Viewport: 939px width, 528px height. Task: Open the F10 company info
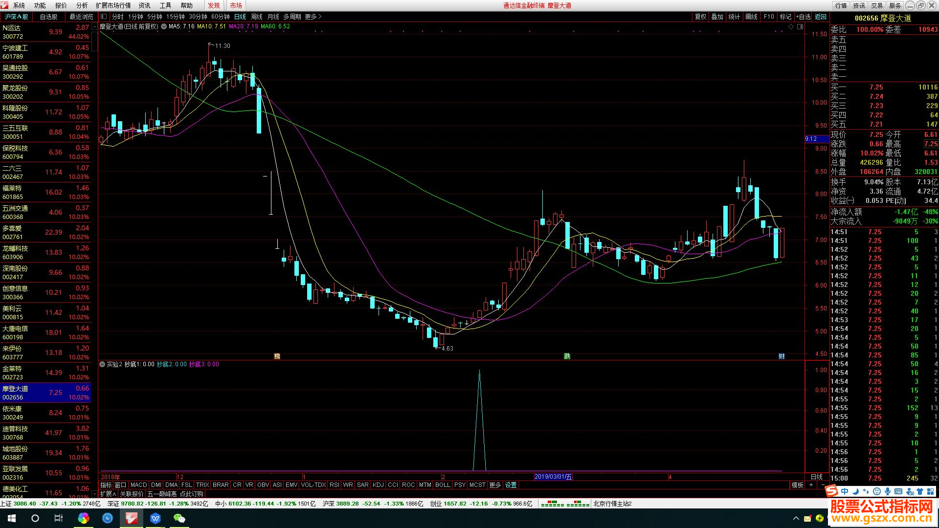tap(769, 17)
